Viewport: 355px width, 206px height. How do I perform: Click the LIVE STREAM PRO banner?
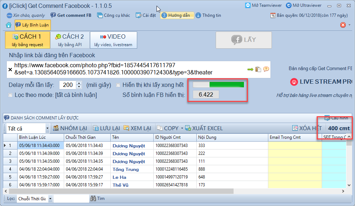pyautogui.click(x=321, y=82)
